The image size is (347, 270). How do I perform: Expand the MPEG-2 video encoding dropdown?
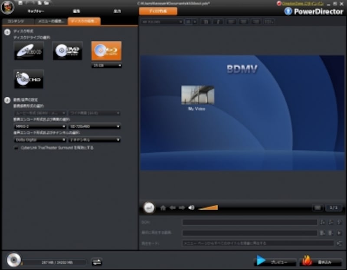coord(40,126)
